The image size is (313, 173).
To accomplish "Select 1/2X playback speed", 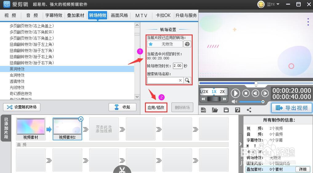I will [204, 92].
